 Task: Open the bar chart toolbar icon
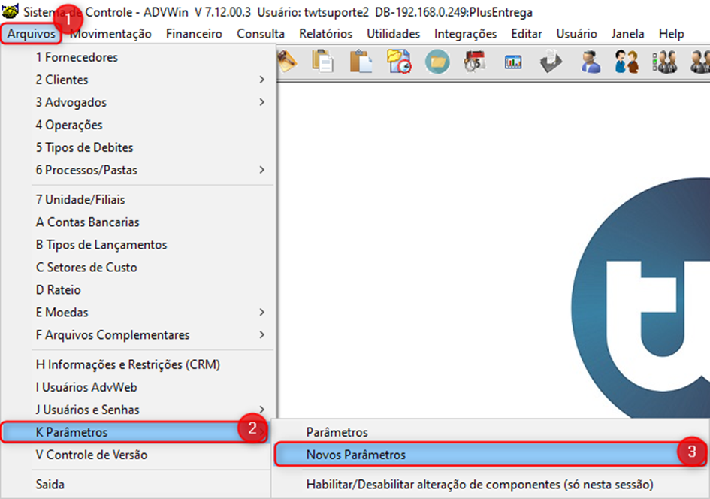(x=513, y=62)
